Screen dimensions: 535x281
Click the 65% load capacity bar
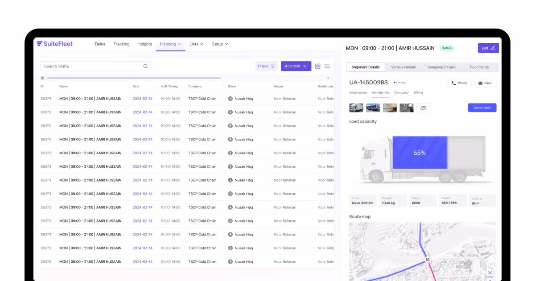420,153
